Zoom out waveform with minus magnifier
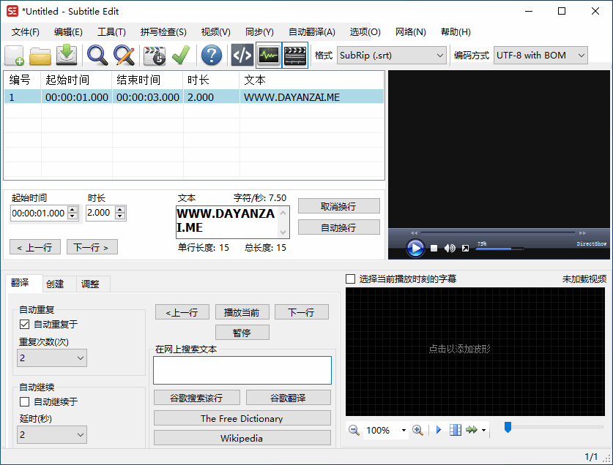 354,430
